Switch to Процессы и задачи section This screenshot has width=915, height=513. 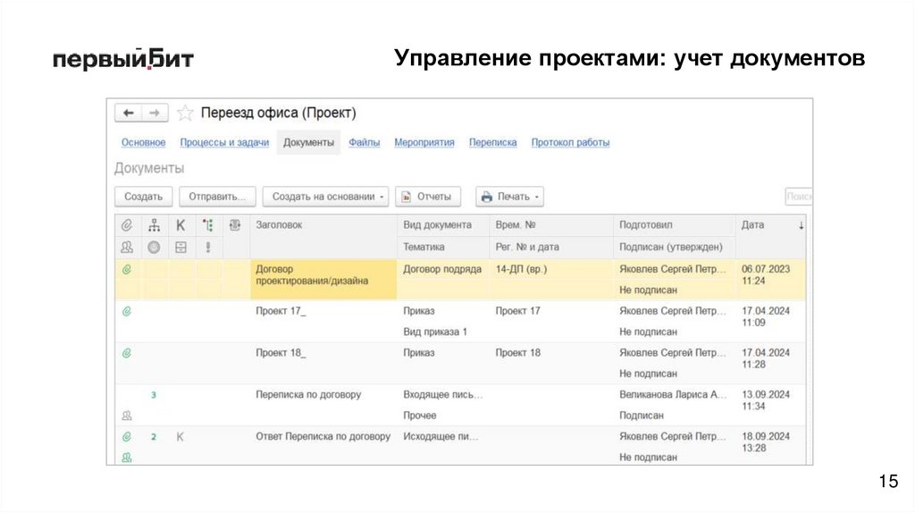[224, 142]
